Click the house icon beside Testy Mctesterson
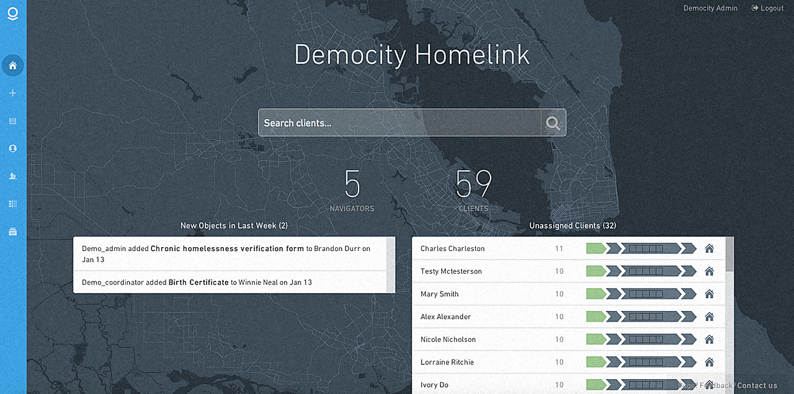This screenshot has height=394, width=794. 709,271
